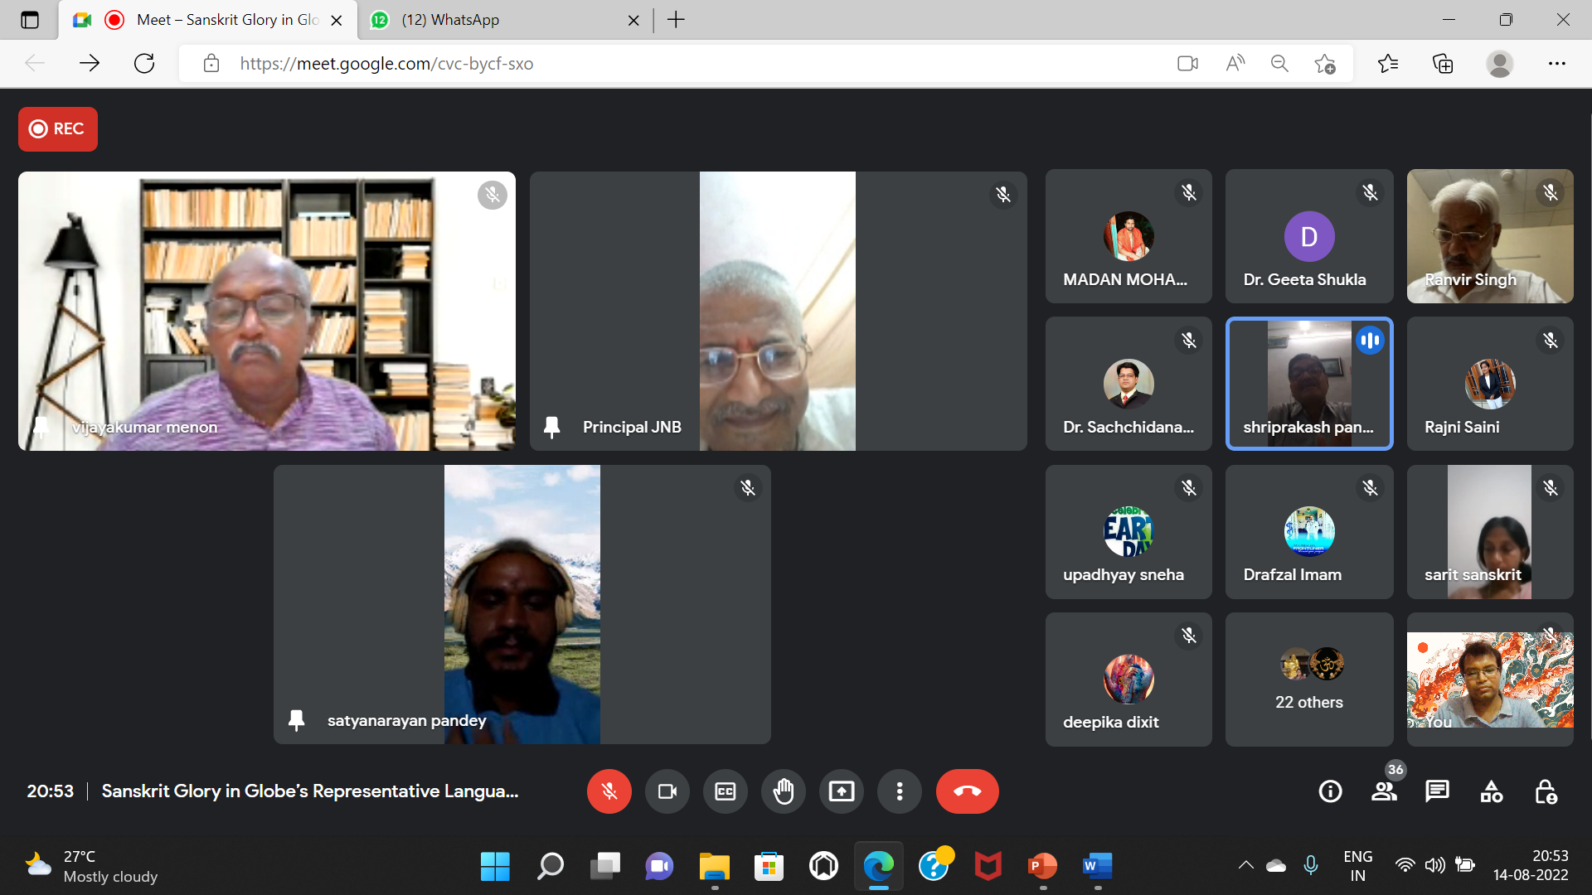This screenshot has width=1592, height=895.
Task: Open host controls lock icon
Action: 1546,791
